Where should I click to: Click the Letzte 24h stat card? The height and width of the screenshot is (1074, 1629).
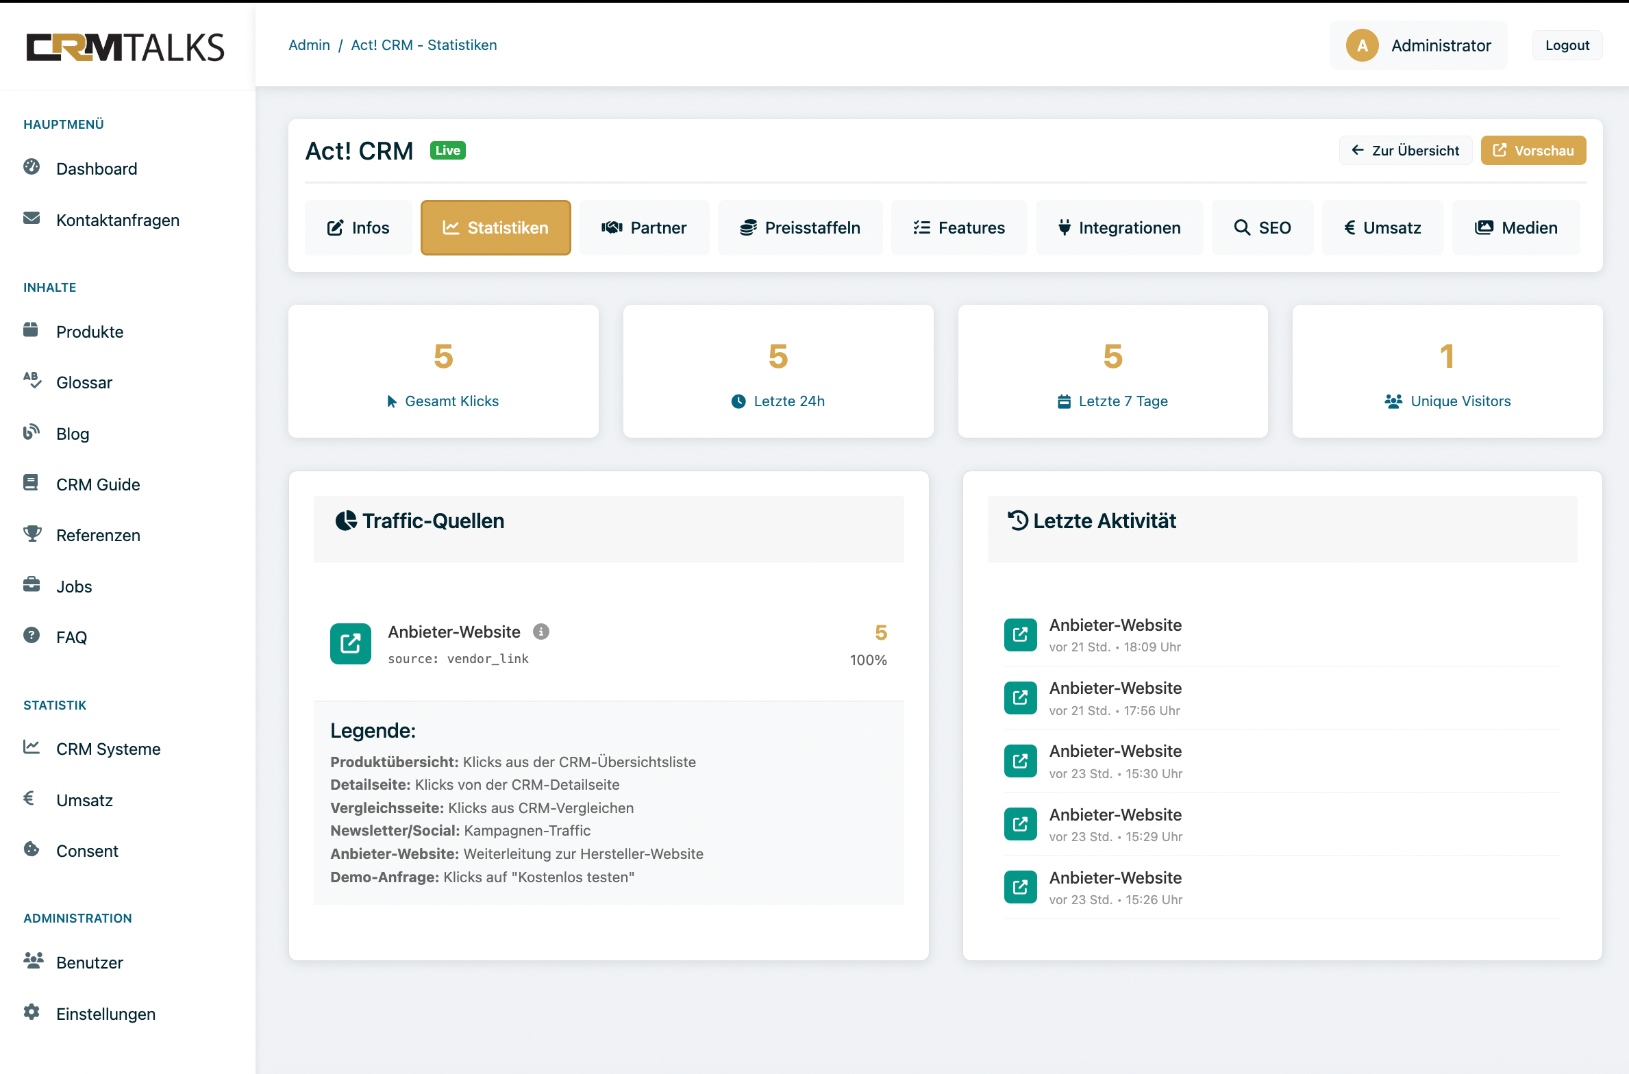tap(778, 371)
